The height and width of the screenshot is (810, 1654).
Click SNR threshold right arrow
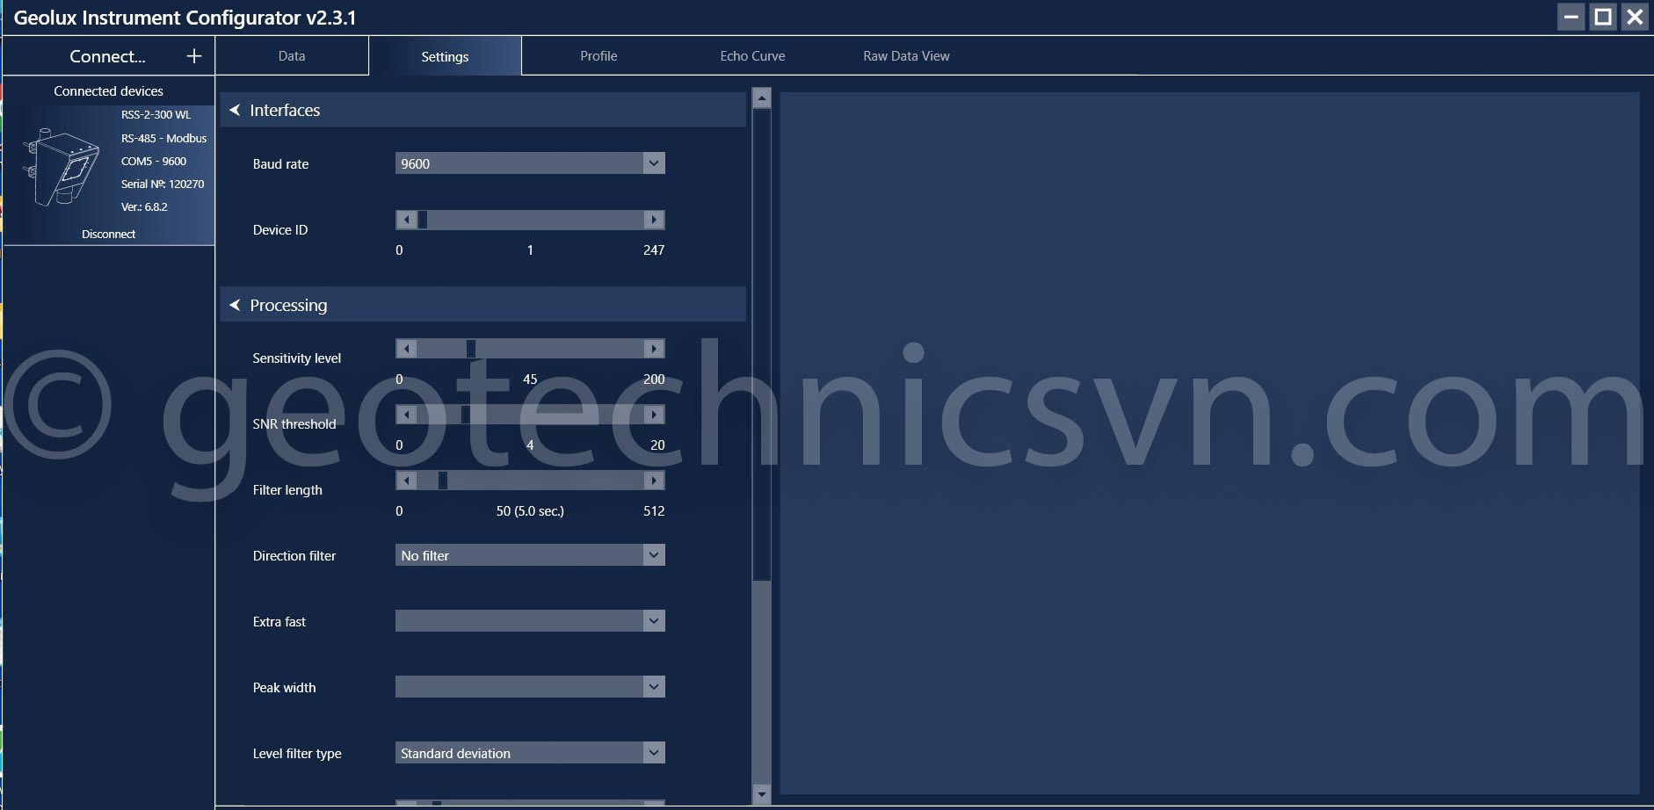click(654, 415)
